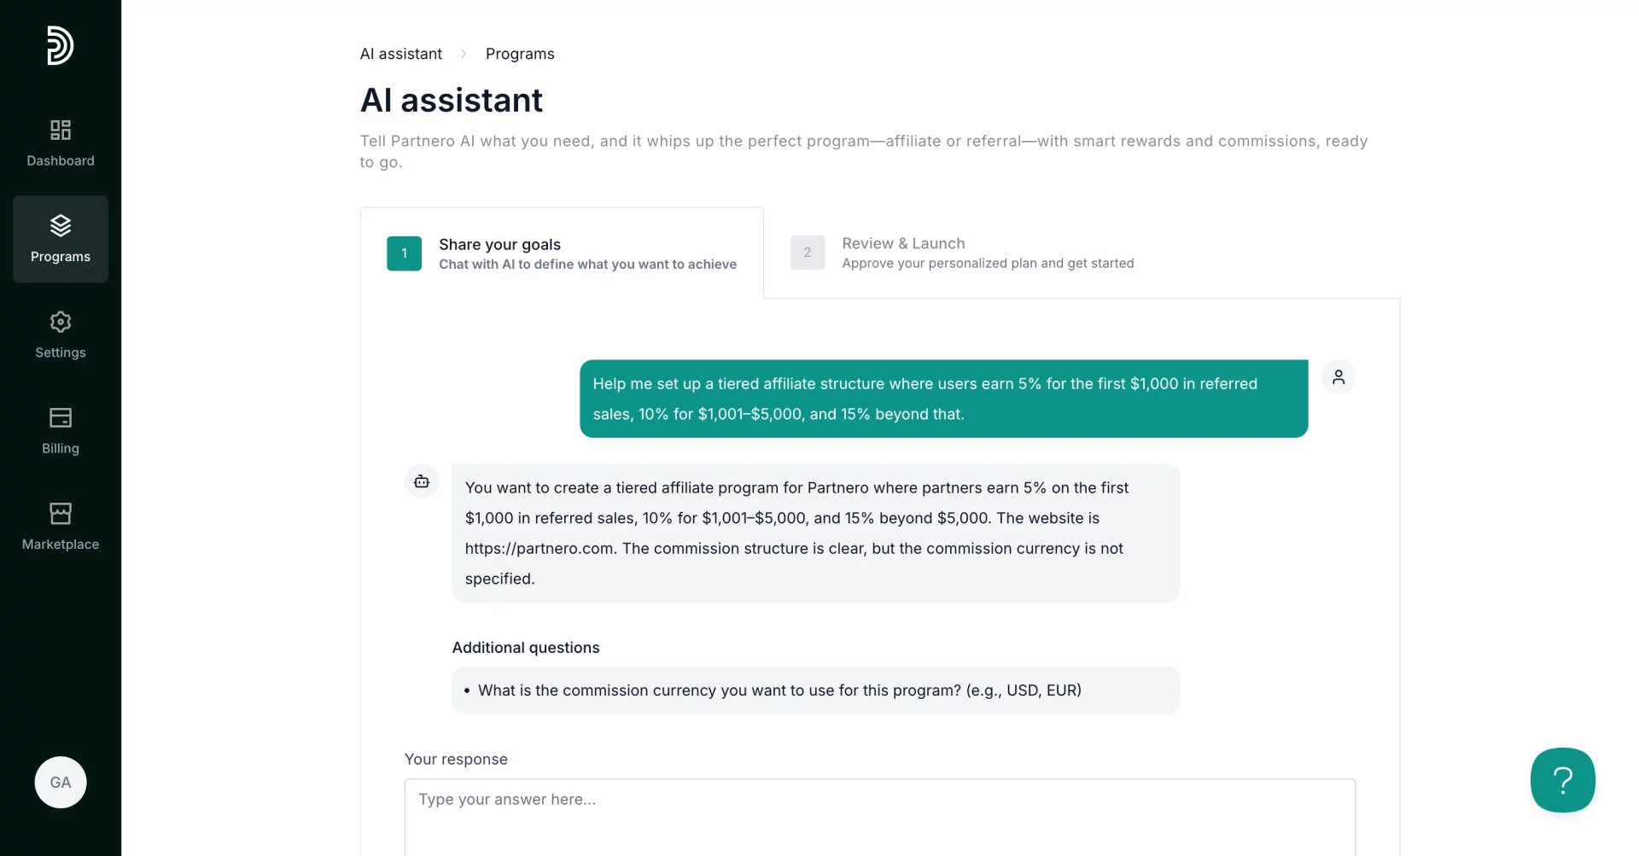Focus the Your response text field
This screenshot has width=1639, height=856.
click(x=879, y=817)
